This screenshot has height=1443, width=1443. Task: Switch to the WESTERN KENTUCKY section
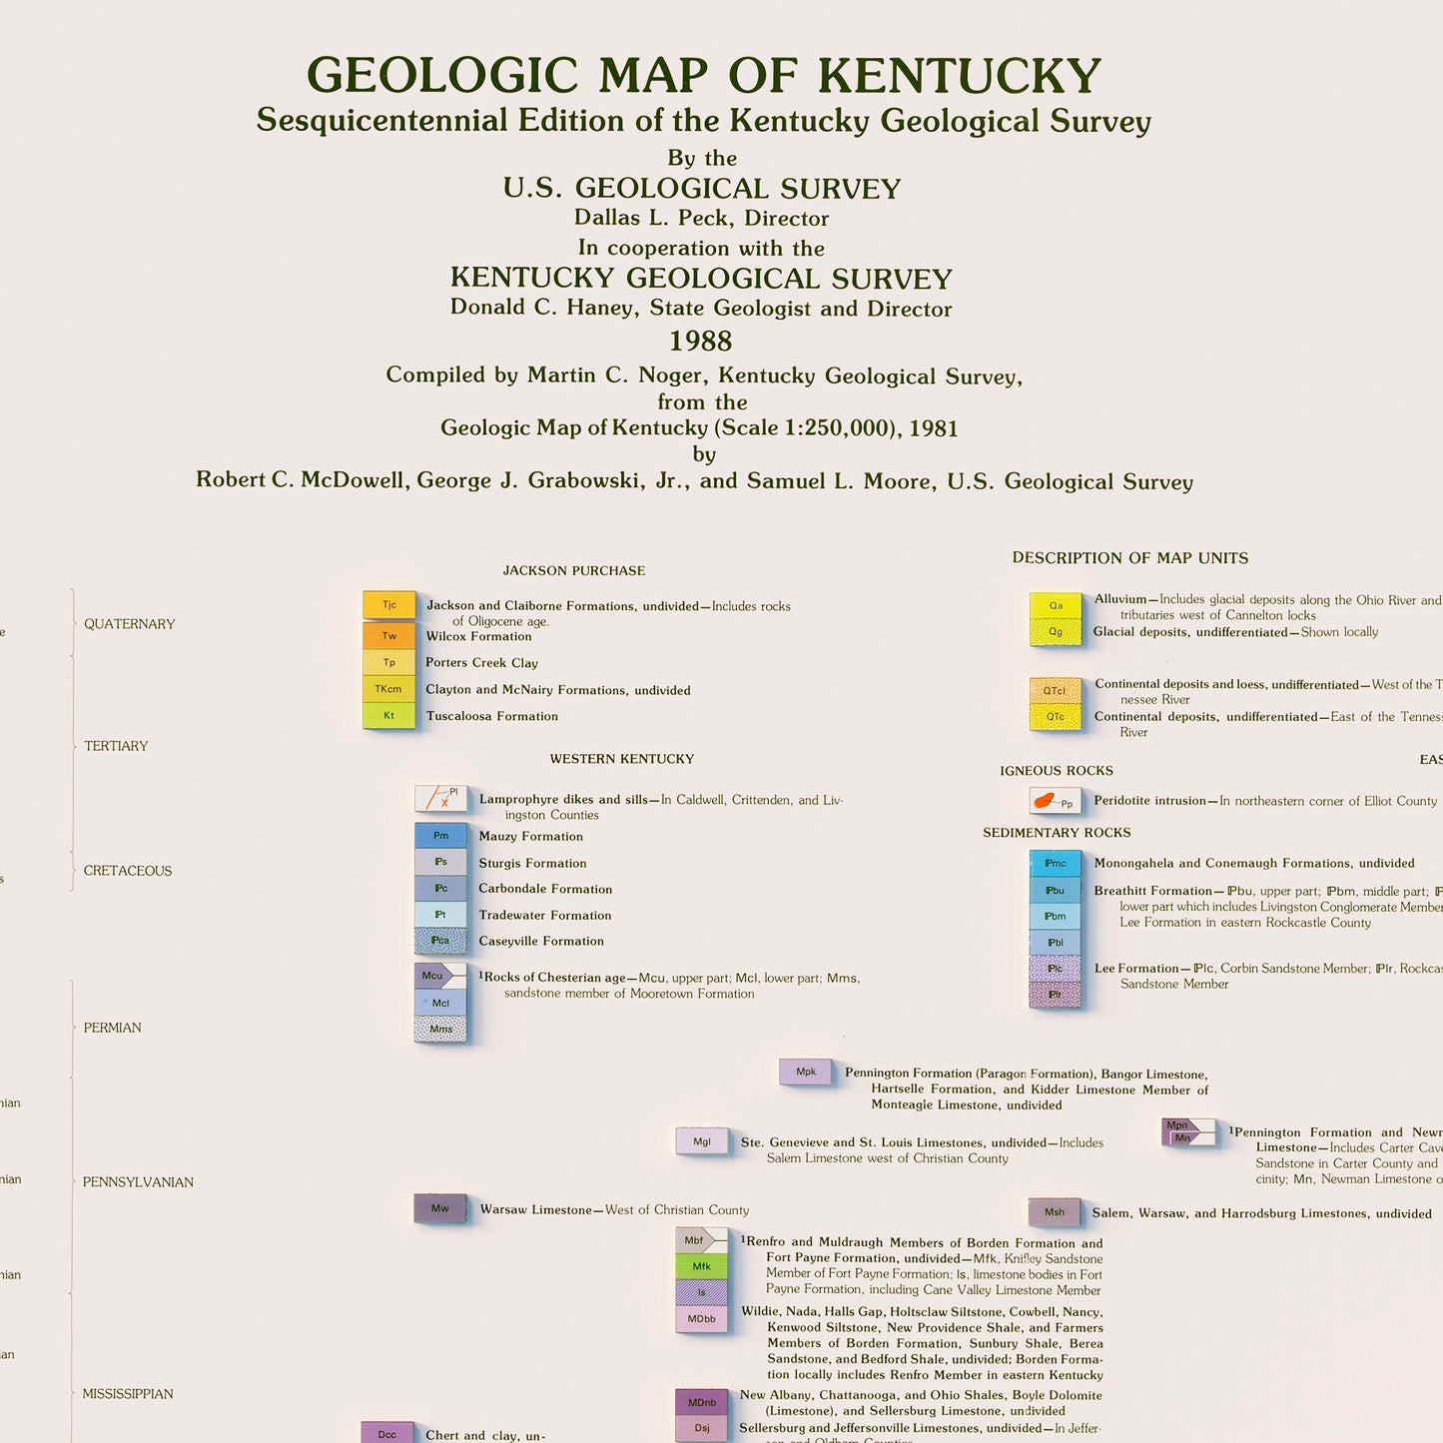(x=621, y=759)
